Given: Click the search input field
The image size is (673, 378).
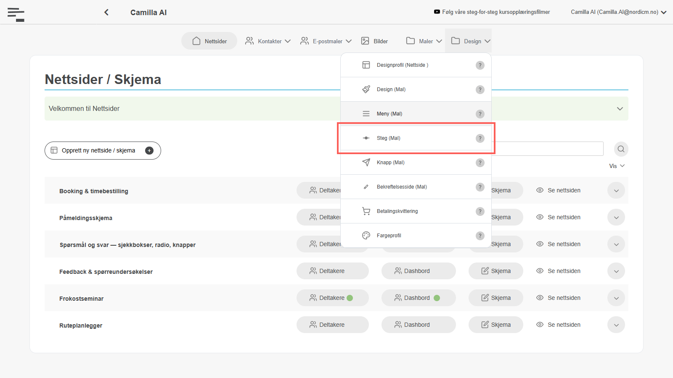Looking at the screenshot, I should (x=547, y=149).
